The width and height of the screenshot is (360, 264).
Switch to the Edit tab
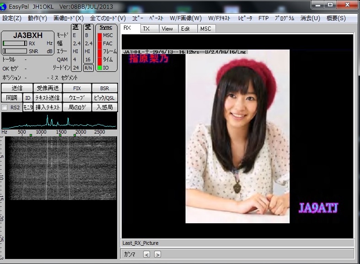(x=185, y=28)
